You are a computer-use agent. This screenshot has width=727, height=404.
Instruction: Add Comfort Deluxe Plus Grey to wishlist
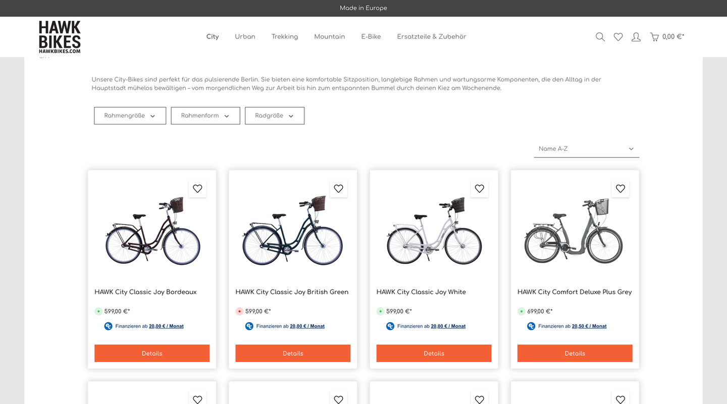(620, 189)
